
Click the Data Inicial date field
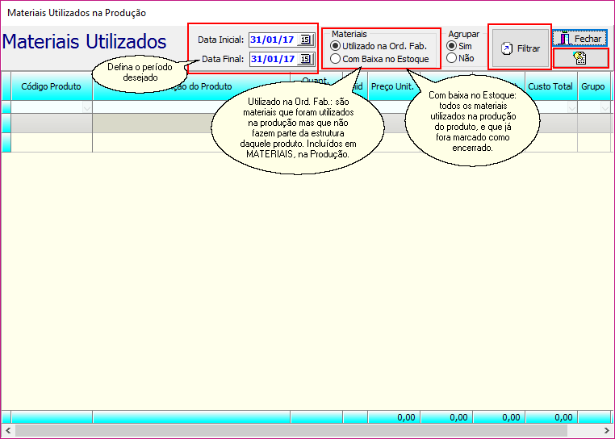pos(272,40)
